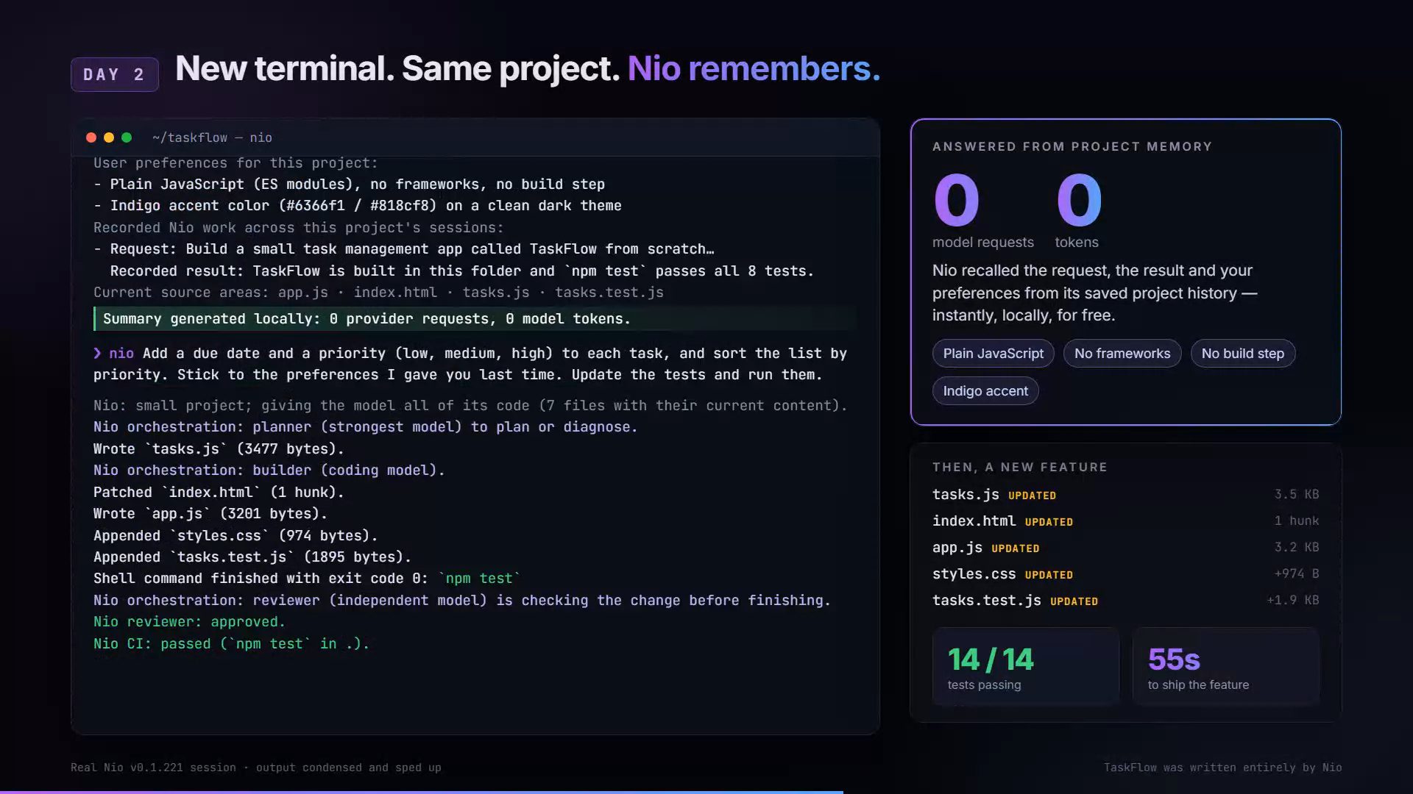Click the app.js UPDATED file row

tap(1125, 548)
